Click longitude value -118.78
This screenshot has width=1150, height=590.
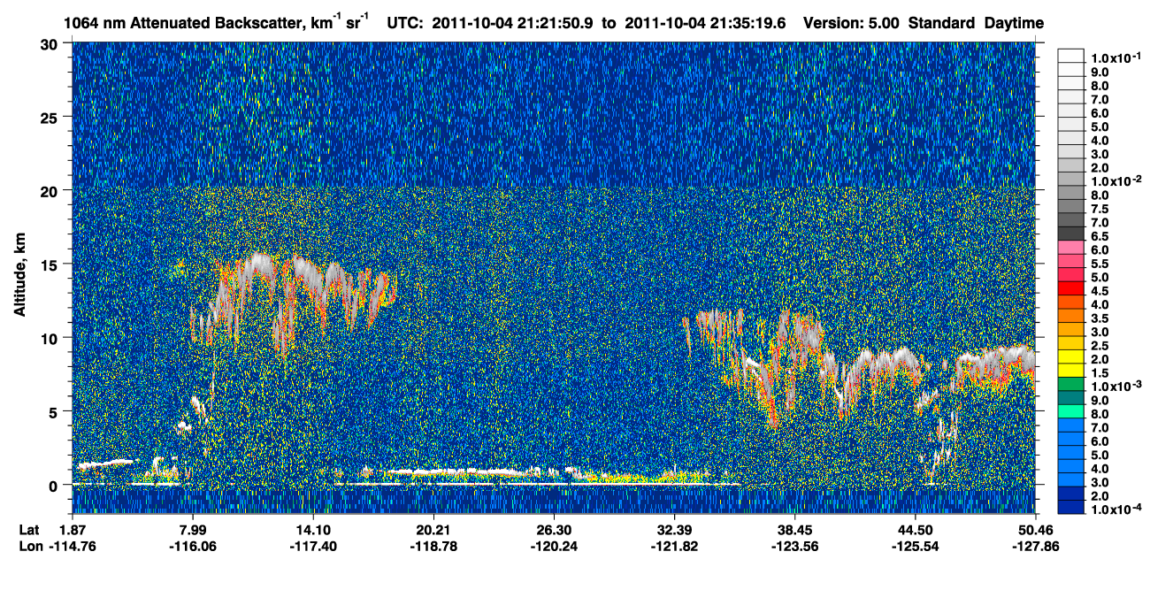[433, 546]
